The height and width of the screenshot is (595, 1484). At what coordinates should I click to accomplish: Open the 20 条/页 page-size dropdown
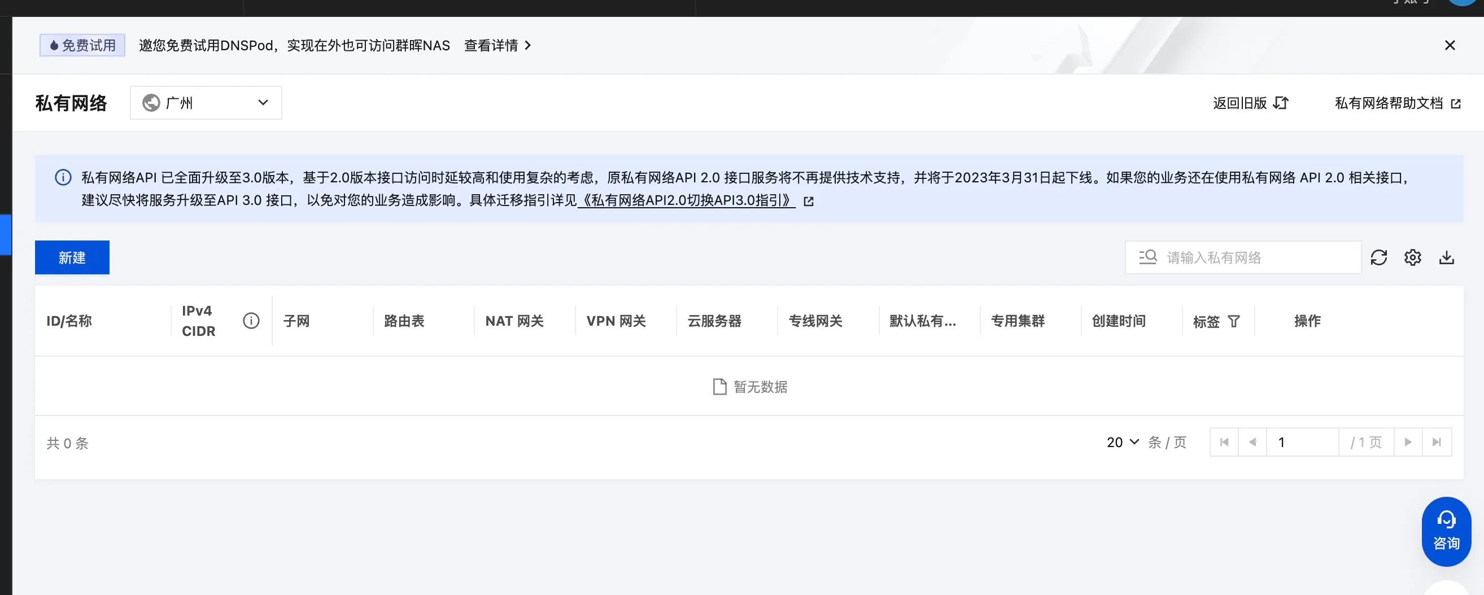pos(1121,442)
